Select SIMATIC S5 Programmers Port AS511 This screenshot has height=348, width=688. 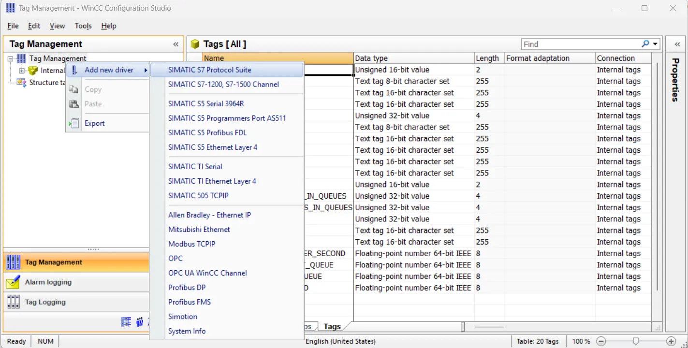227,118
